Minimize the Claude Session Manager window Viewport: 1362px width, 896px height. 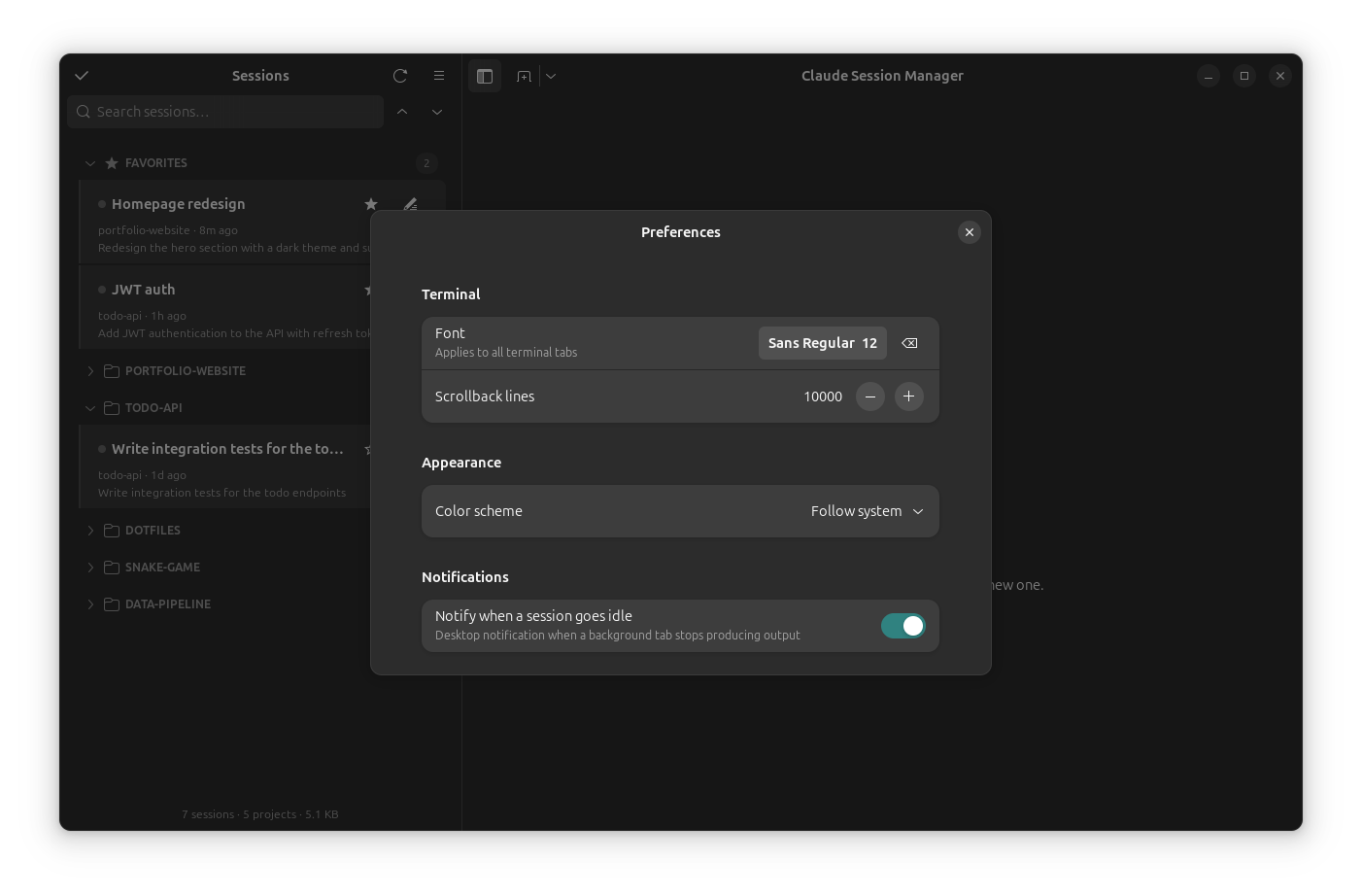pos(1209,76)
